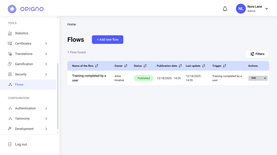Expand the Translations submenu chevron
Viewport: 277px width, 155px height.
point(46,54)
